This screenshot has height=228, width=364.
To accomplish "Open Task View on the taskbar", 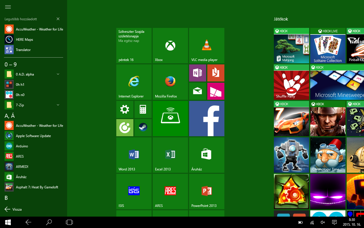I will [x=69, y=222].
